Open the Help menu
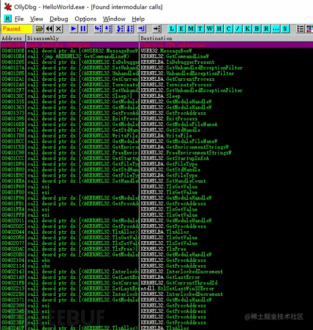Viewport: 313px width, 330px height. click(x=138, y=19)
